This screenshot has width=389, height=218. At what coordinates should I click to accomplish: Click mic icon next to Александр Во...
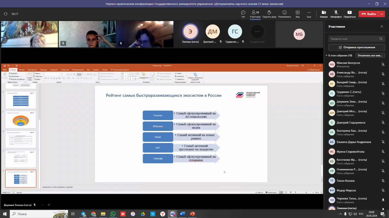tap(383, 74)
